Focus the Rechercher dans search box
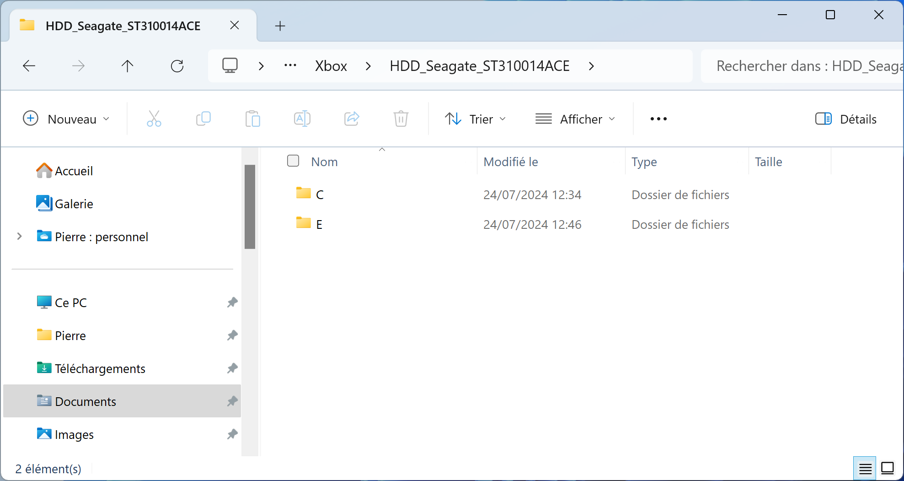 802,66
